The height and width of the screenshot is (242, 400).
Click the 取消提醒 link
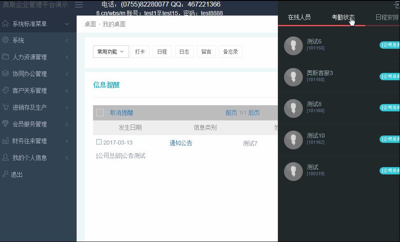tap(121, 113)
